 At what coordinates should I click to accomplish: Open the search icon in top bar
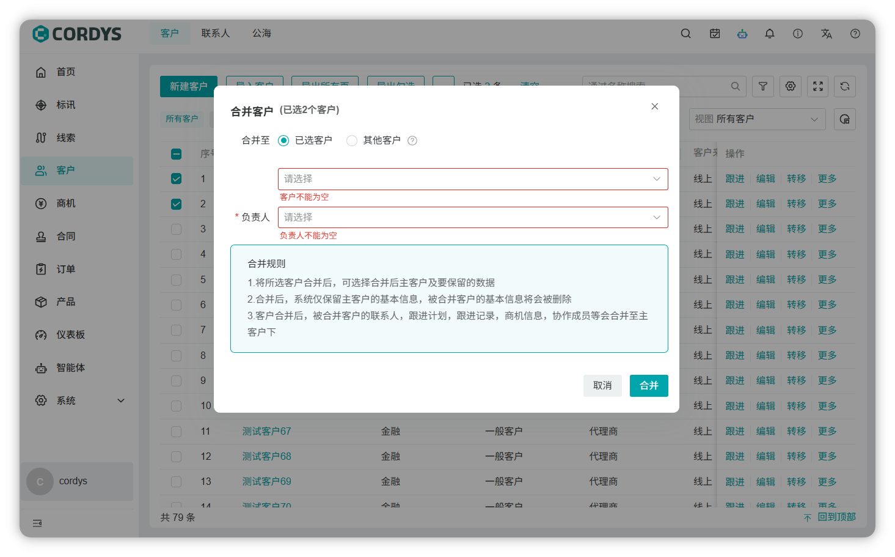coord(686,34)
